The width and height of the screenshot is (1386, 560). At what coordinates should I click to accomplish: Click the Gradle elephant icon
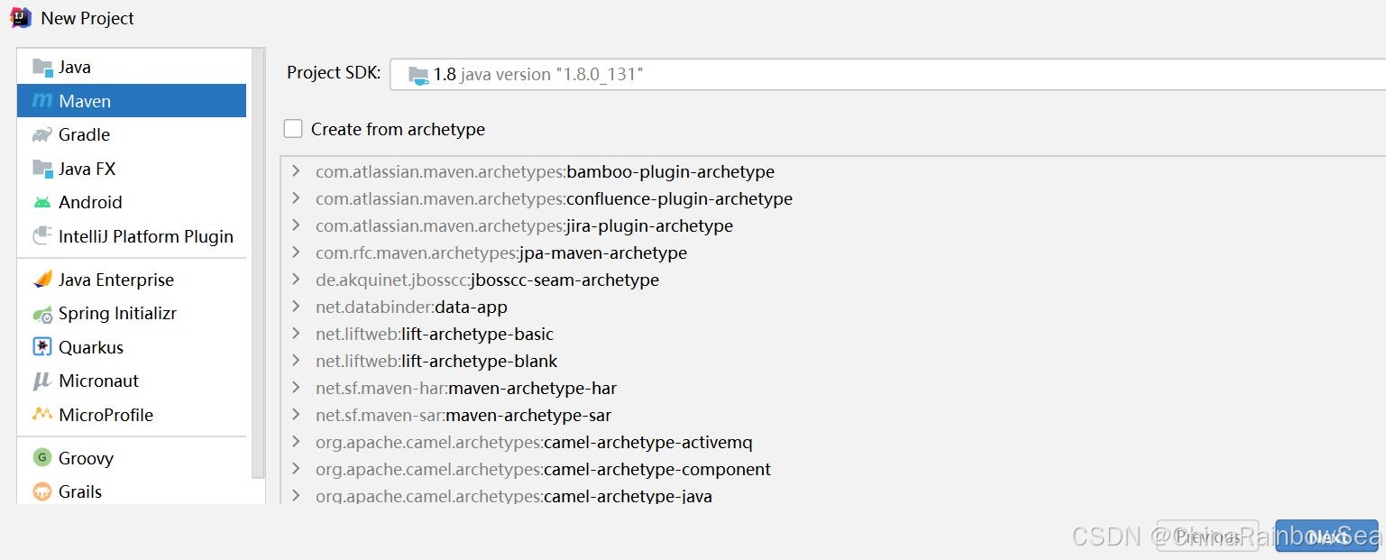41,134
